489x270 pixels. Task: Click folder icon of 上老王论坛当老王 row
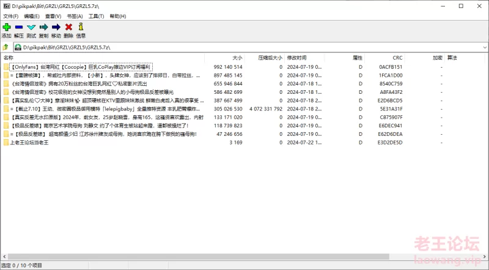6,143
